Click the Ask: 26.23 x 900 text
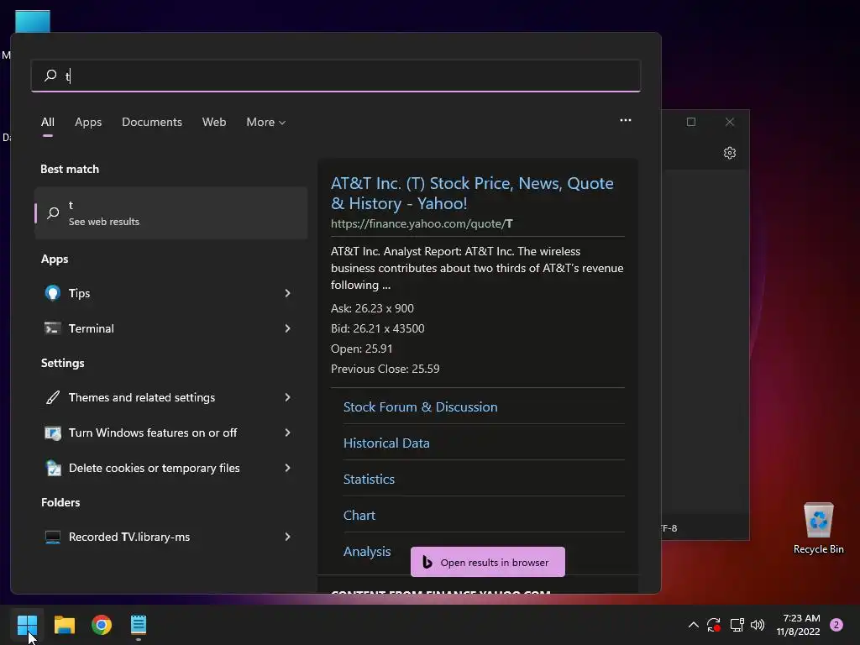The image size is (860, 645). 372,308
